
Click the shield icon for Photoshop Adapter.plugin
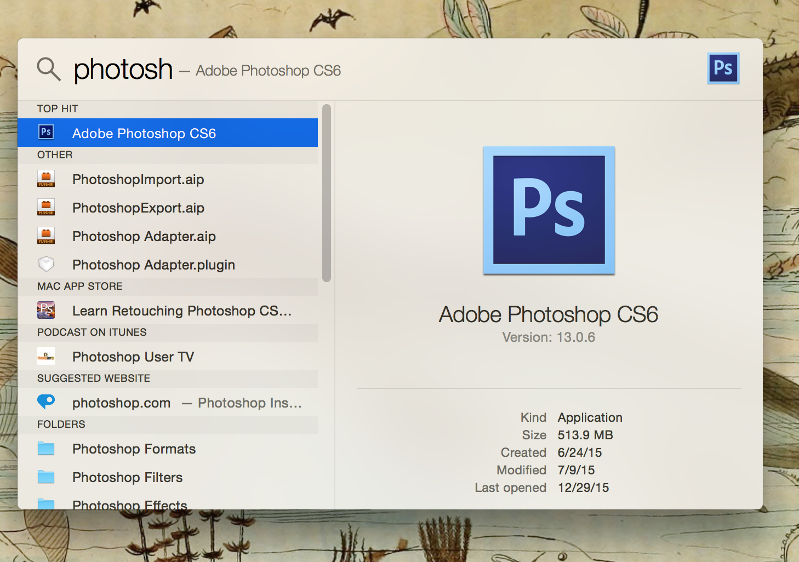click(x=46, y=264)
